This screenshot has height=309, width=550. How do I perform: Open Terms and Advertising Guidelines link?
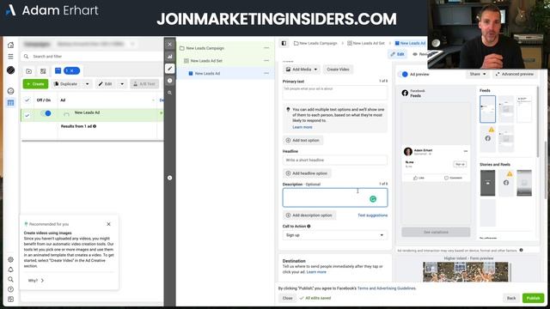point(387,288)
